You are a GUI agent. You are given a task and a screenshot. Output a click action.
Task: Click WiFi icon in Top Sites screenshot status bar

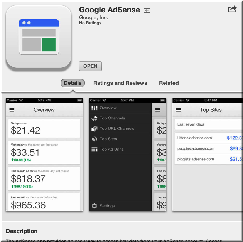tap(187, 100)
